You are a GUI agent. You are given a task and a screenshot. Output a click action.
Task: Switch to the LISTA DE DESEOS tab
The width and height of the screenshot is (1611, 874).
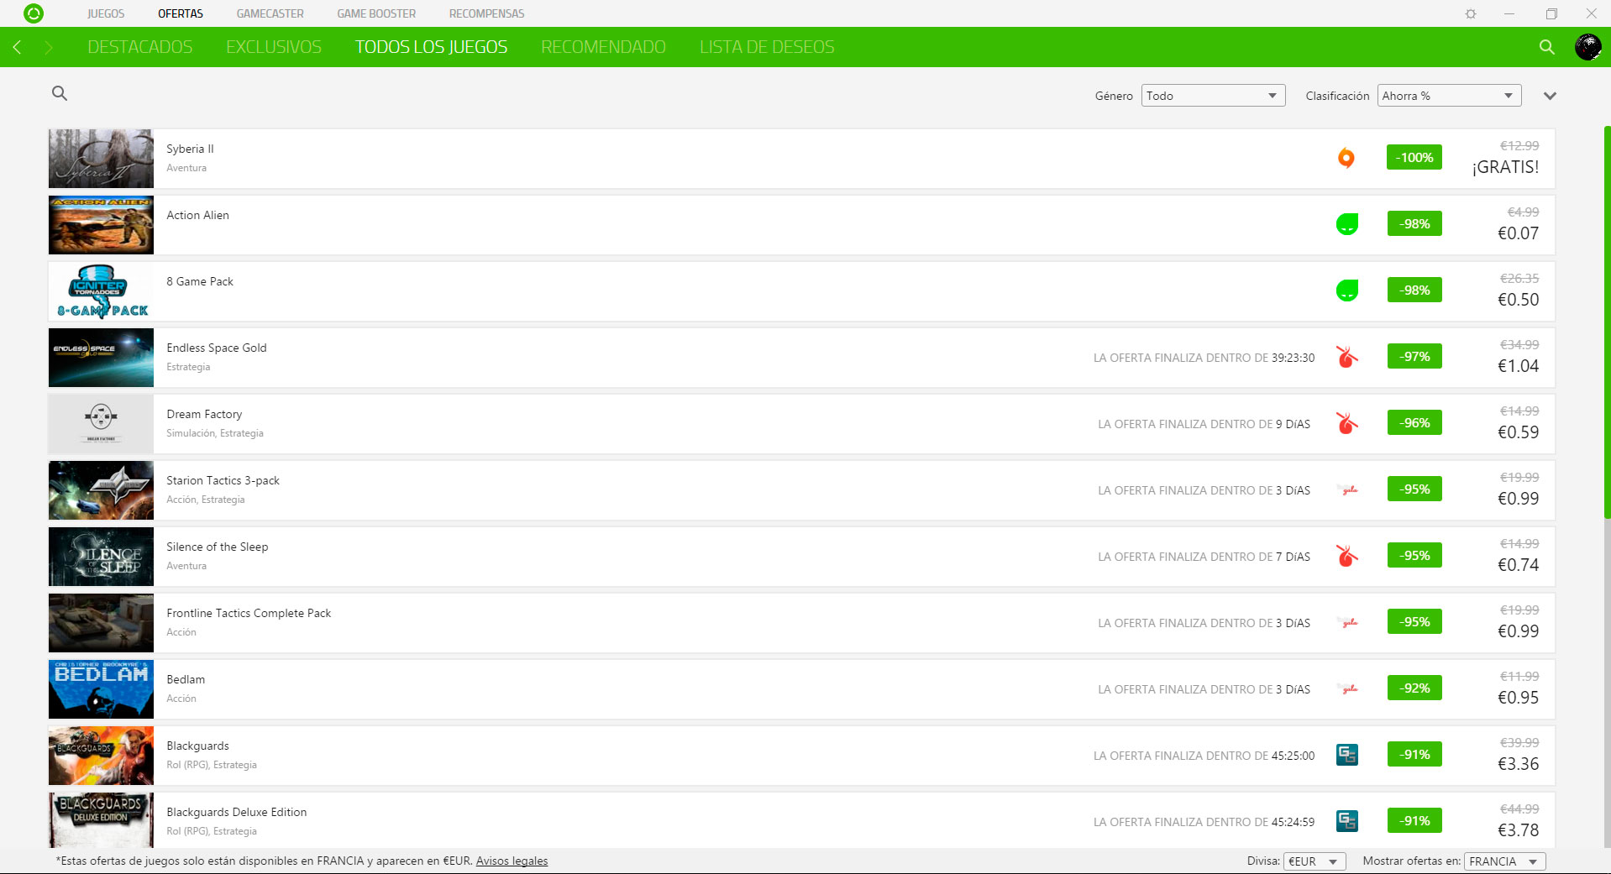click(x=767, y=47)
